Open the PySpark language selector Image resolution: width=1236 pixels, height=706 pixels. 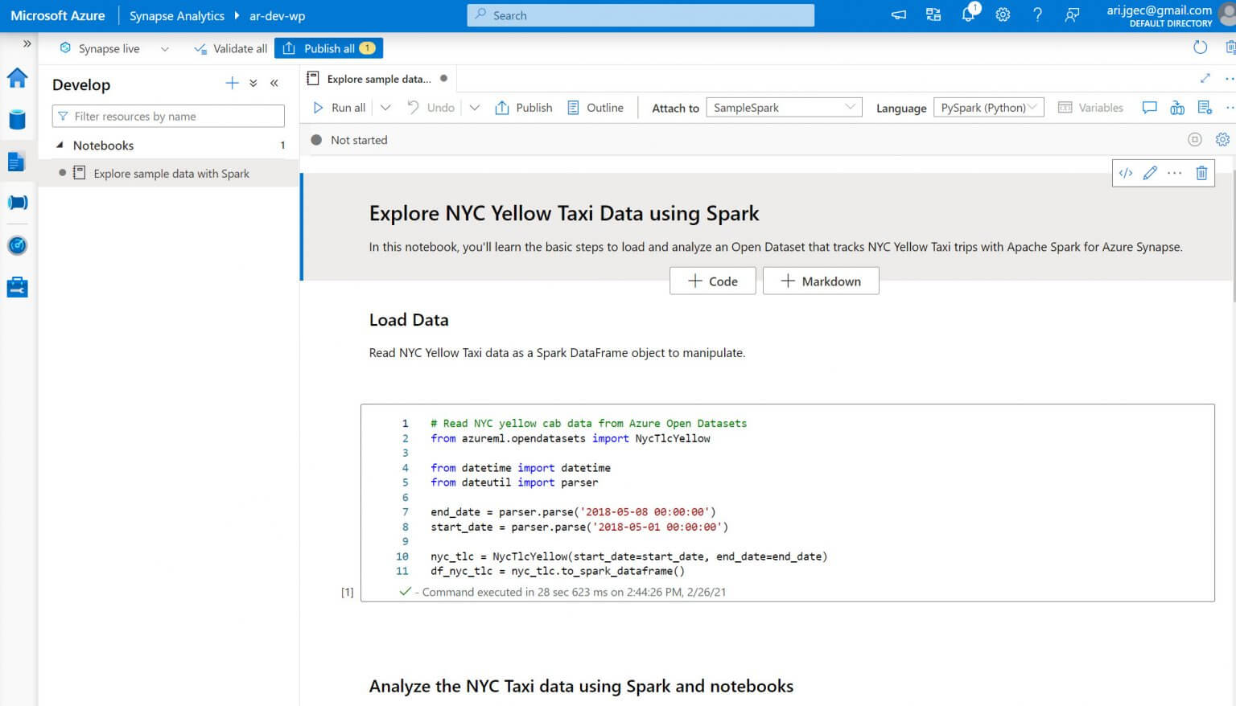[988, 107]
